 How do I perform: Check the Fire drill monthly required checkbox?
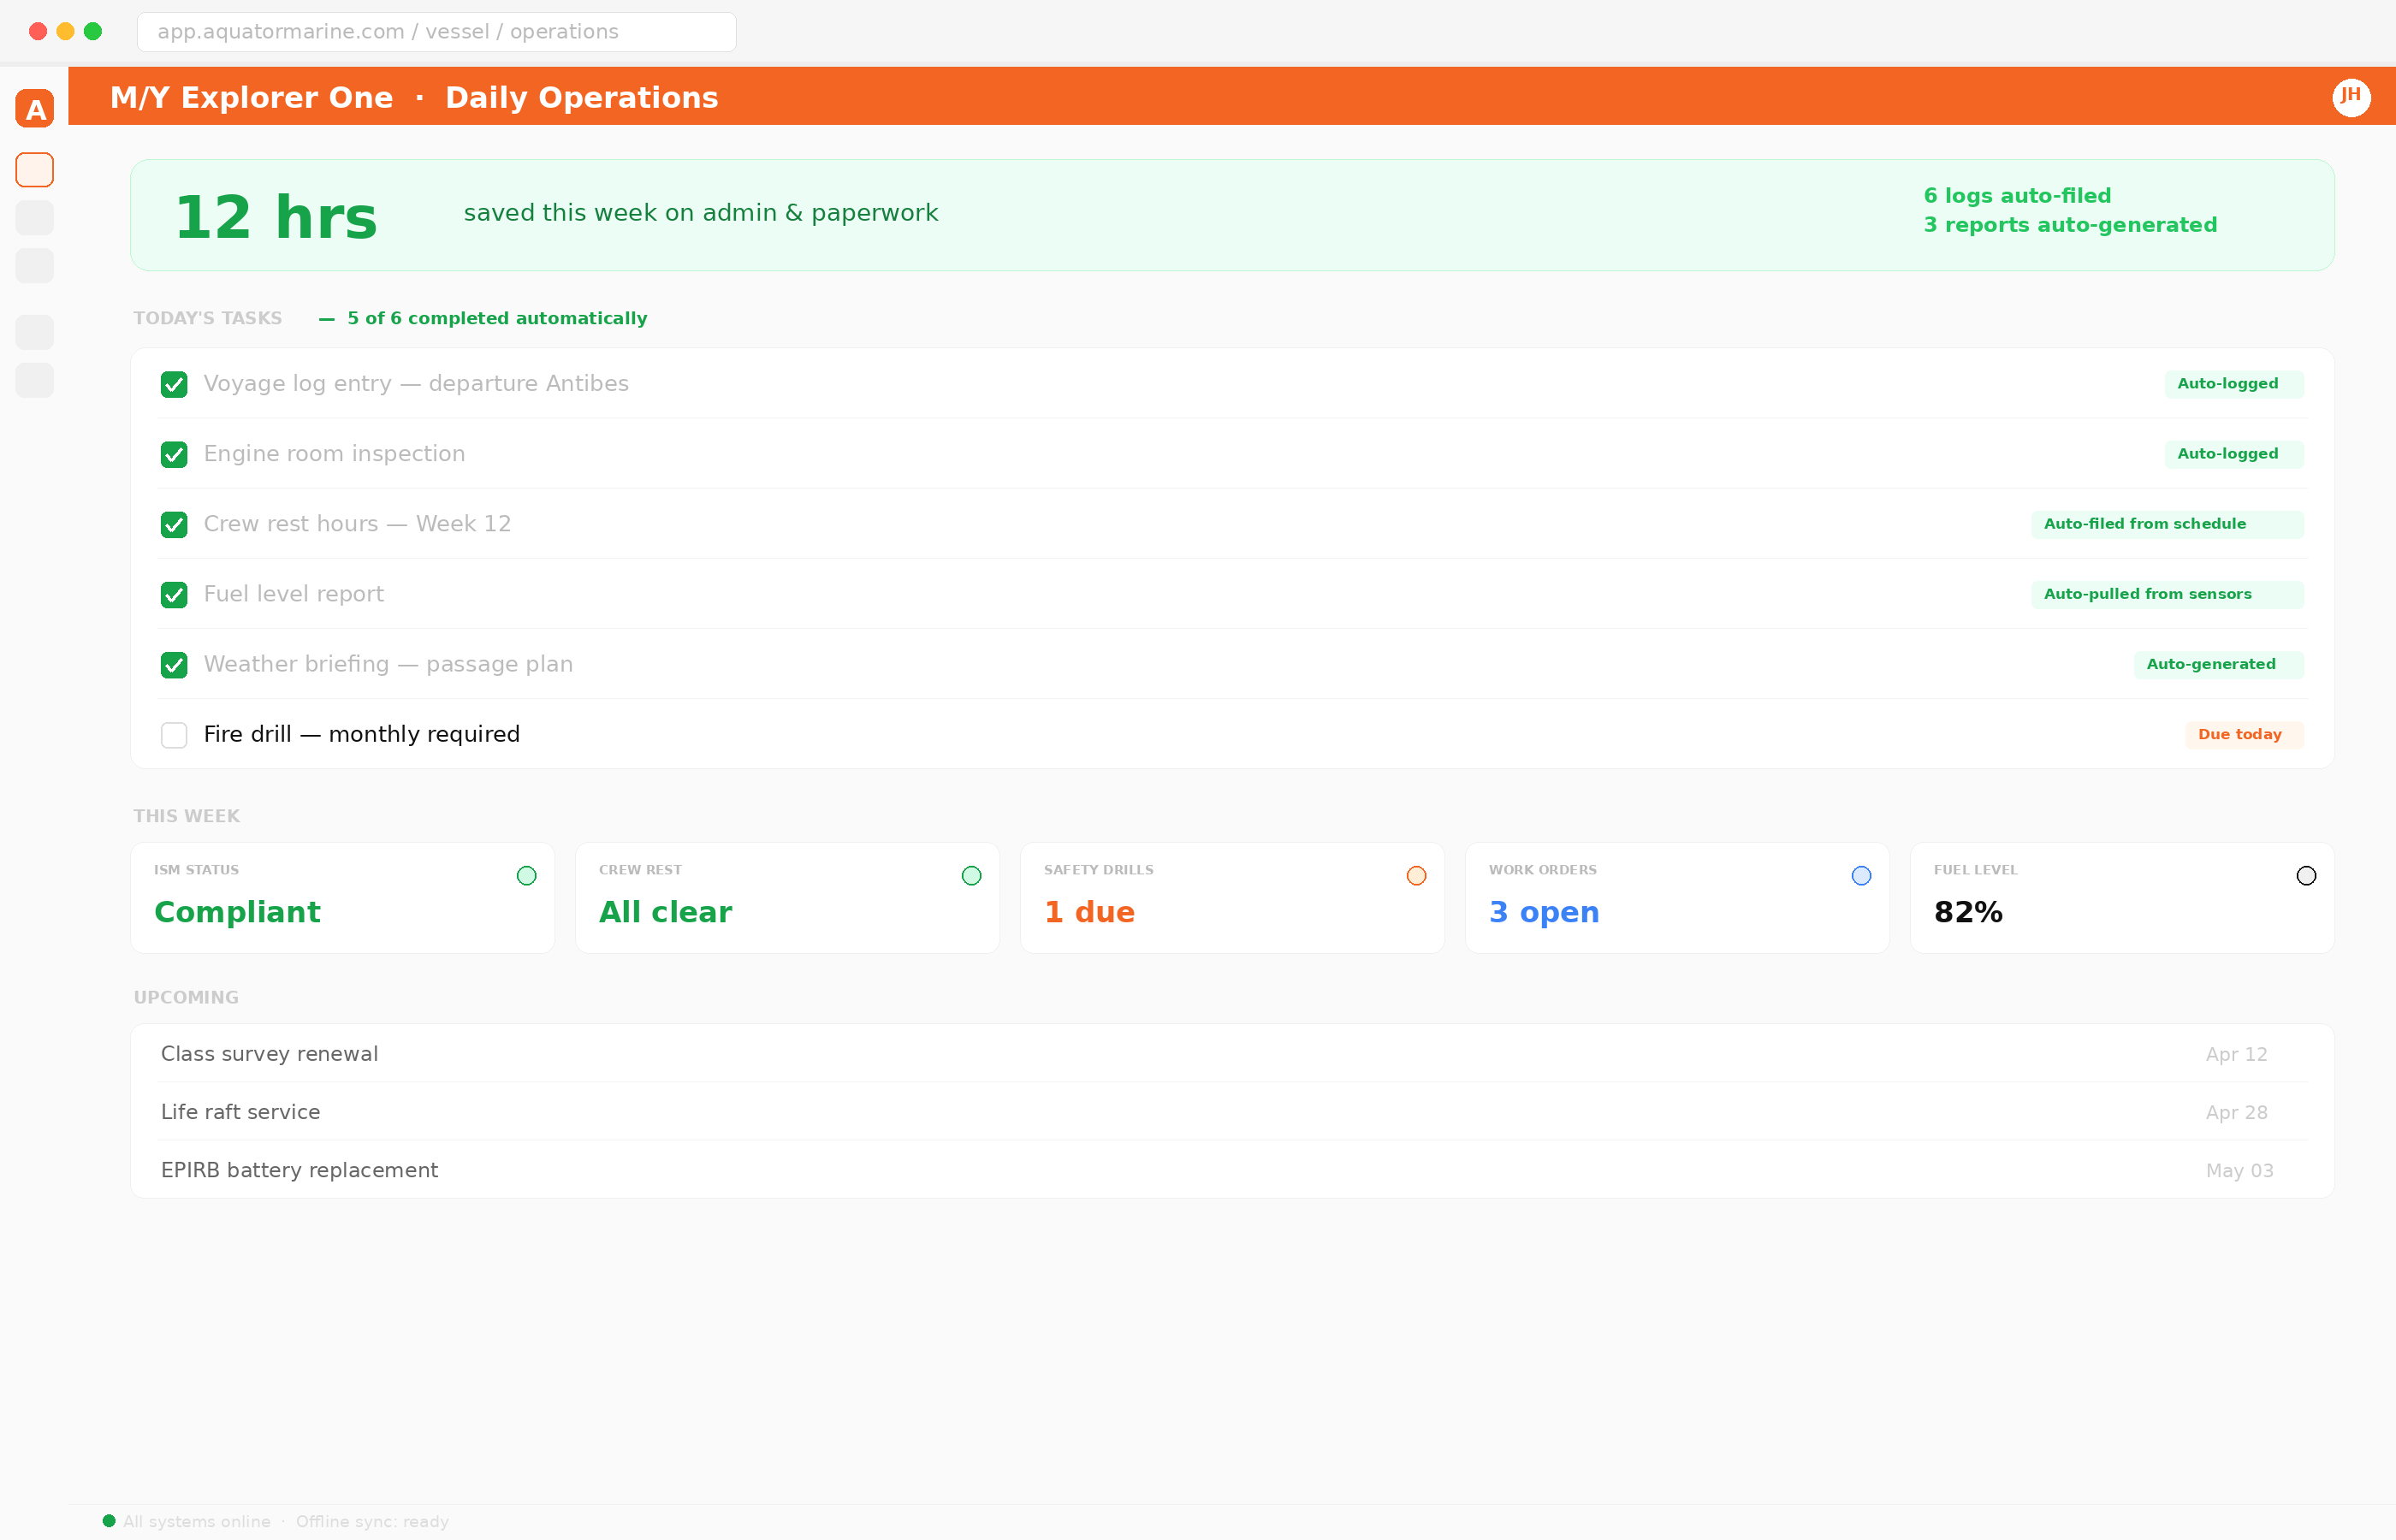pyautogui.click(x=174, y=735)
